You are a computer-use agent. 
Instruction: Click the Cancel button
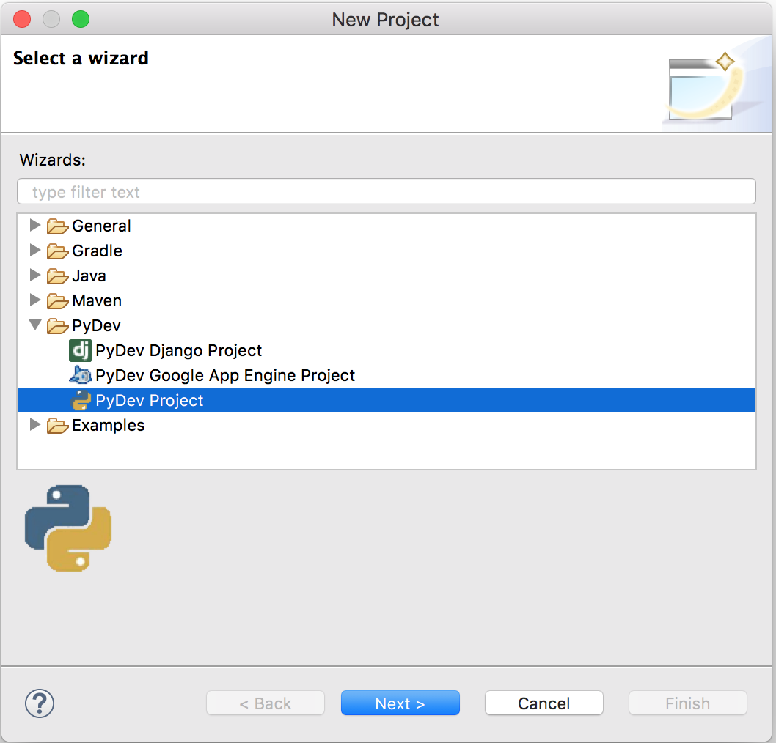click(544, 703)
